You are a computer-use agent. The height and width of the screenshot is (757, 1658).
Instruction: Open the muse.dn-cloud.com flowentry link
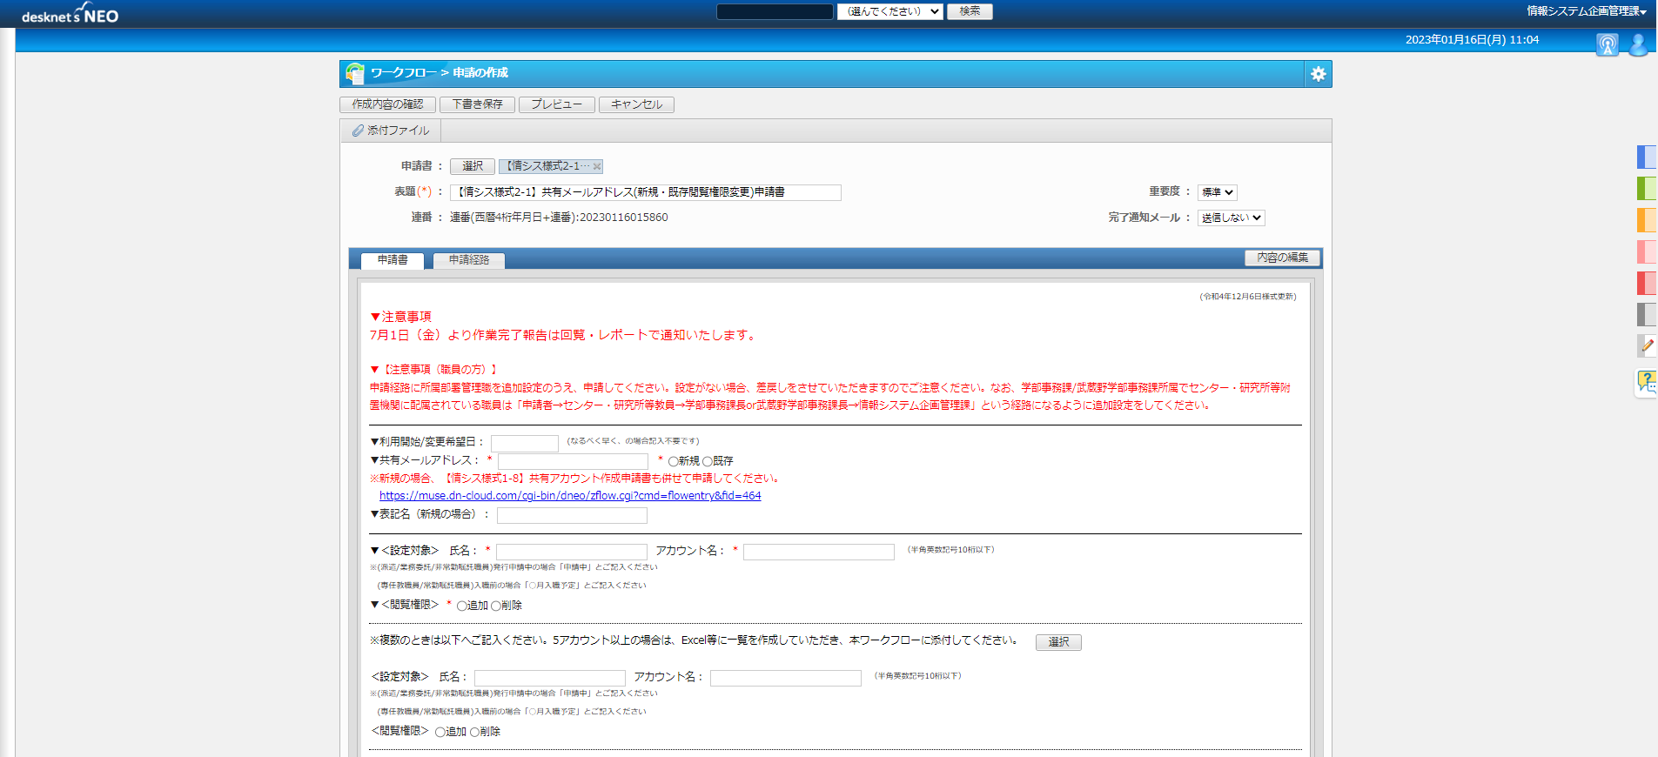tap(570, 496)
